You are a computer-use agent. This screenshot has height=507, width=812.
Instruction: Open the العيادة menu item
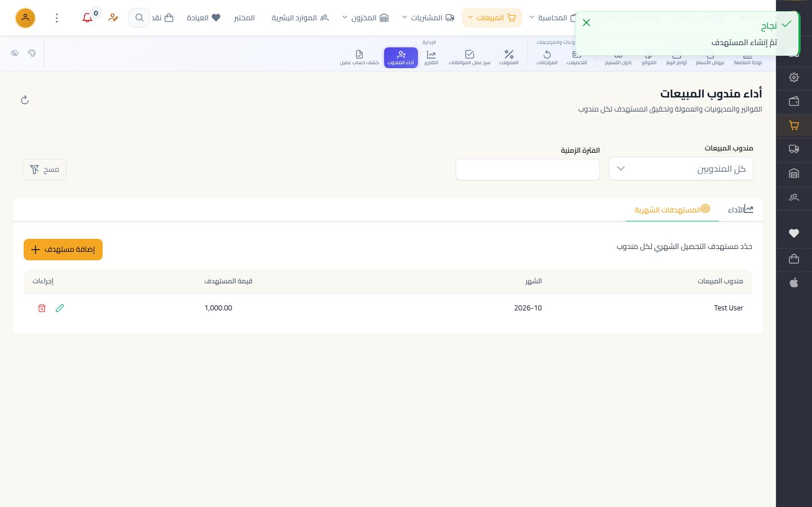(203, 18)
